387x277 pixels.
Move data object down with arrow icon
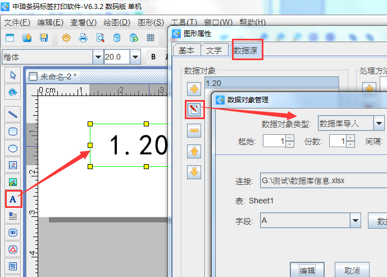(x=194, y=172)
